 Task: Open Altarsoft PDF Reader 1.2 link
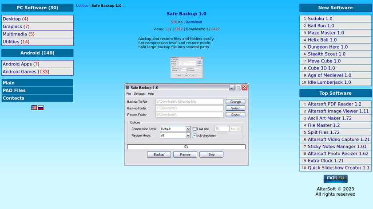pyautogui.click(x=334, y=104)
